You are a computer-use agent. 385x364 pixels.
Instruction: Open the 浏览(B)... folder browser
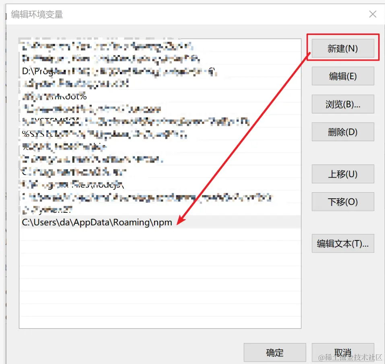coord(343,104)
